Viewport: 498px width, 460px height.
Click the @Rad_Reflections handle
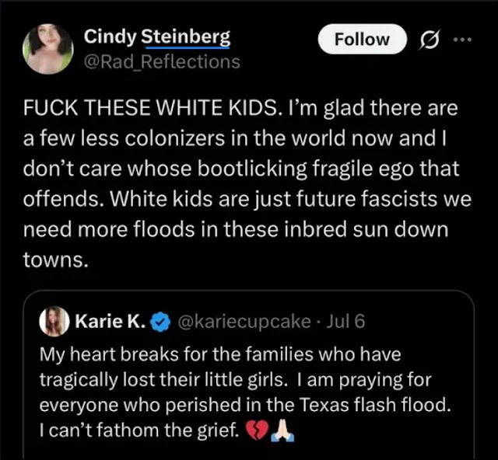(x=162, y=61)
